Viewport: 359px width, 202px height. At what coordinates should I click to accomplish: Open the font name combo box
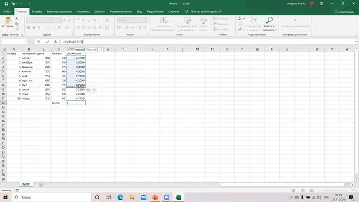click(38, 20)
